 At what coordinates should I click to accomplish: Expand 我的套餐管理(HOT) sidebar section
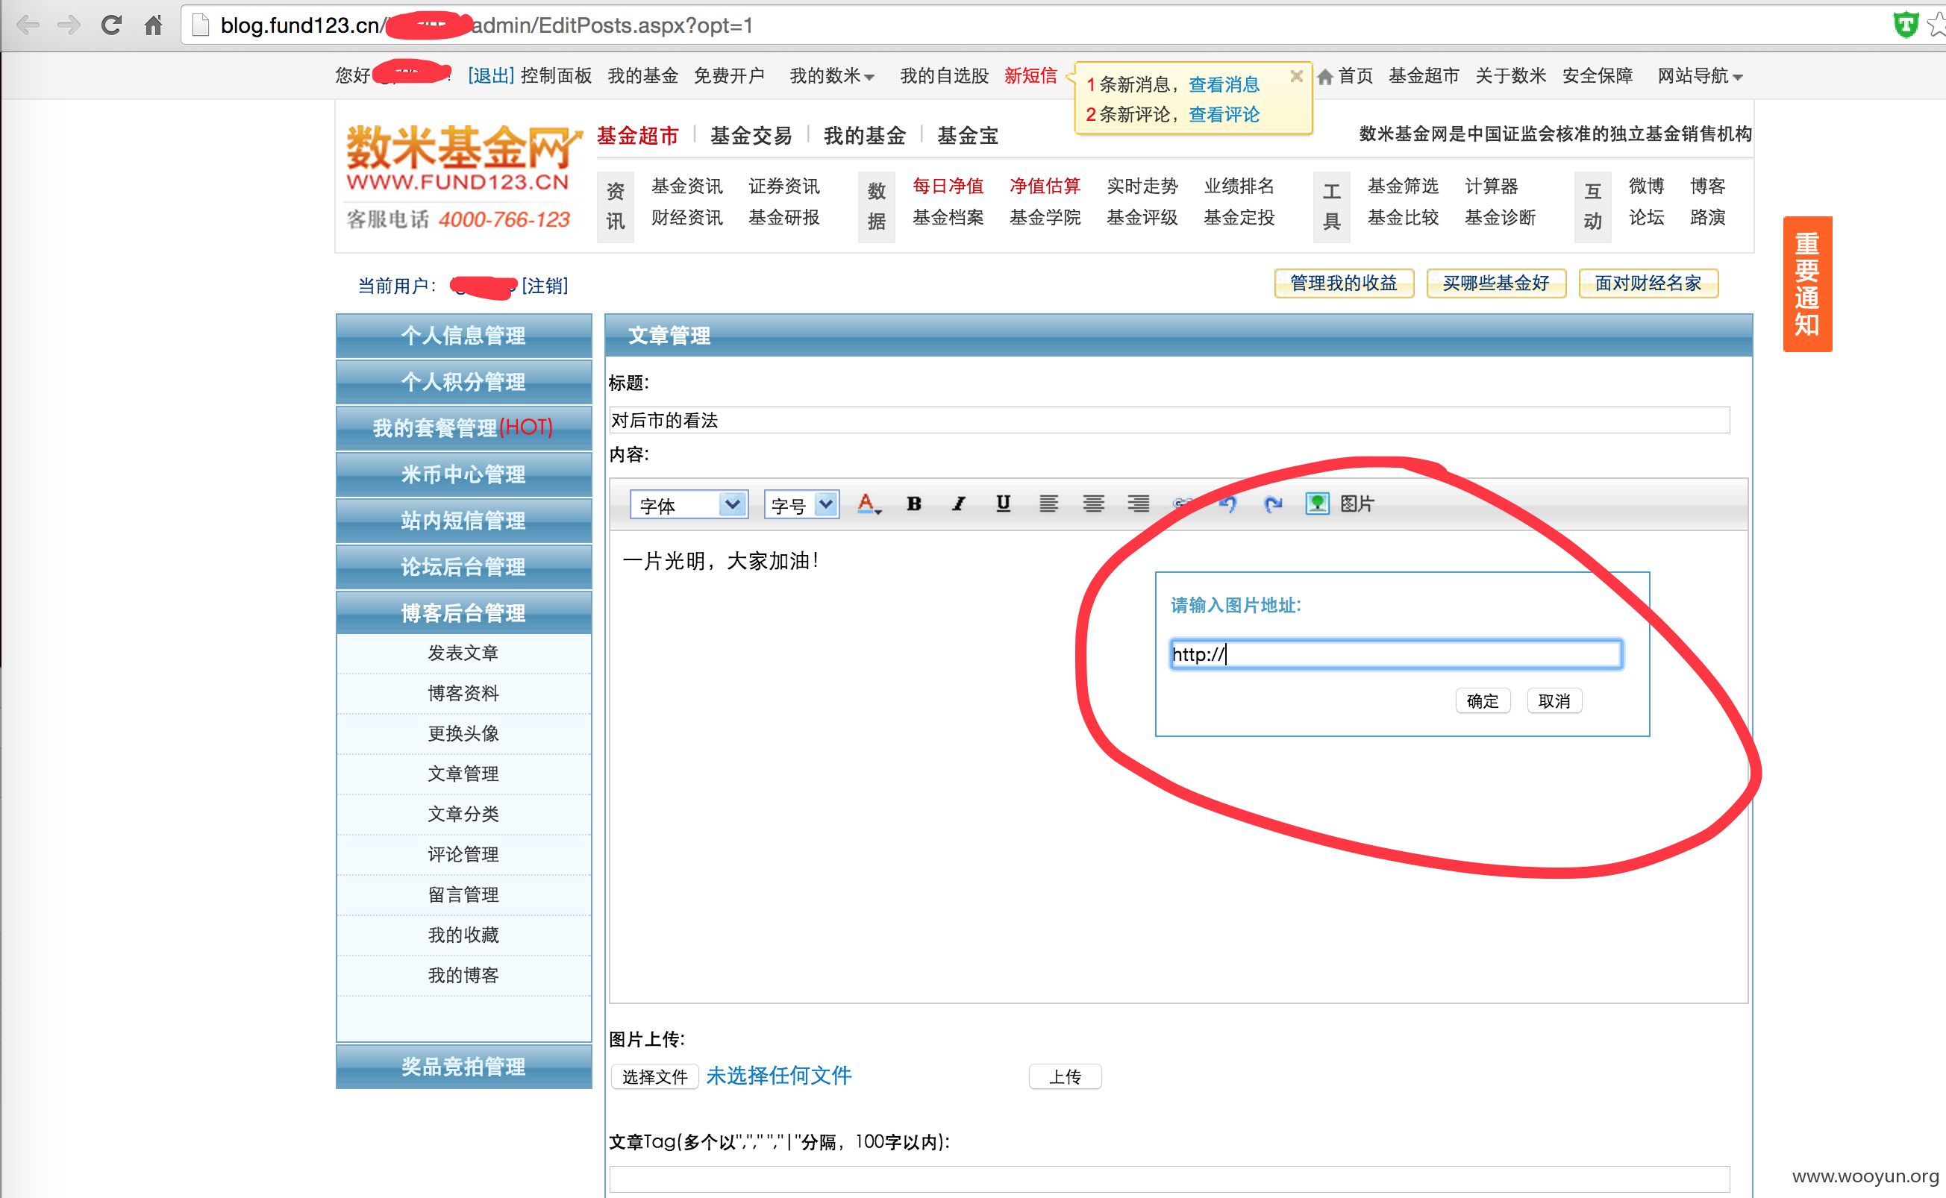click(463, 428)
